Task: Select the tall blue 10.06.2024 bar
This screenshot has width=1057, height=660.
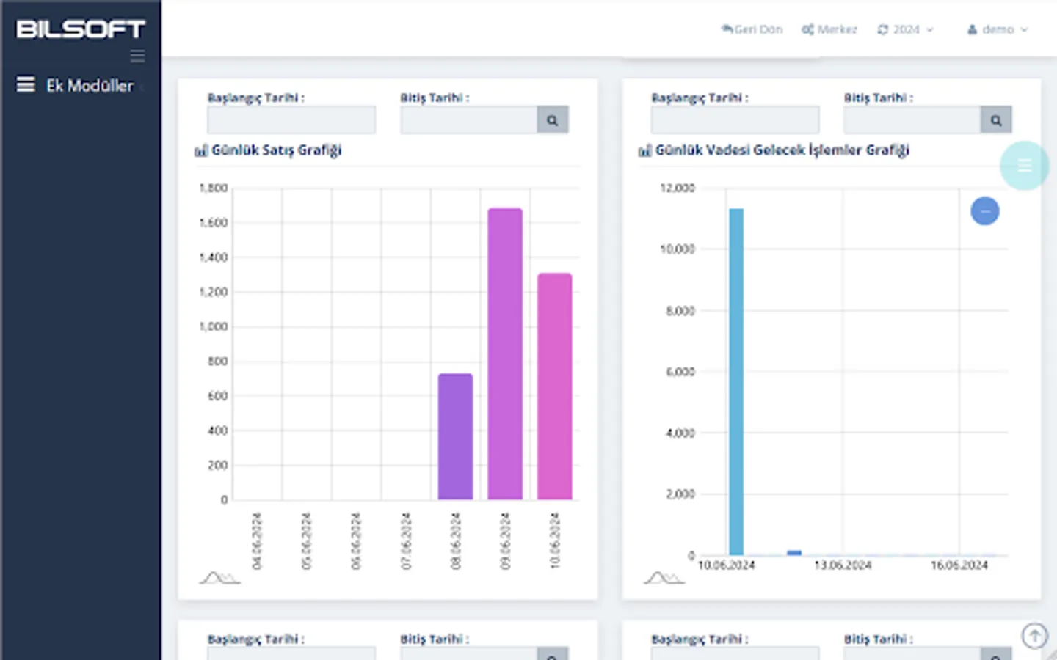Action: click(736, 382)
